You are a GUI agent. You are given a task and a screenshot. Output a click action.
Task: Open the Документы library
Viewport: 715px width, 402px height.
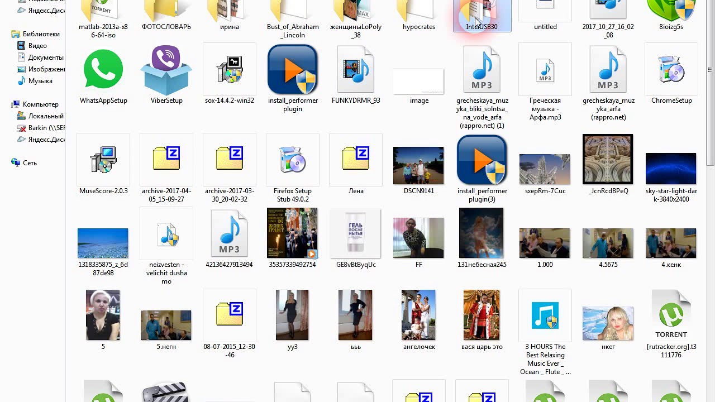pos(46,58)
